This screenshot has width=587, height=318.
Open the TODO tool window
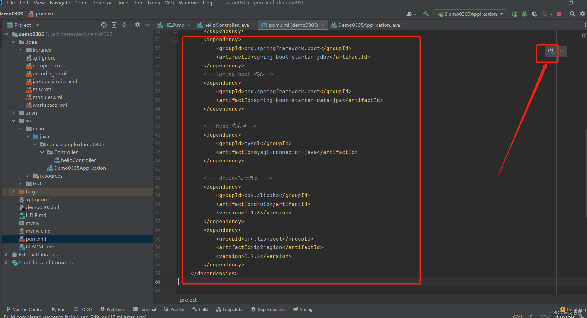point(83,309)
